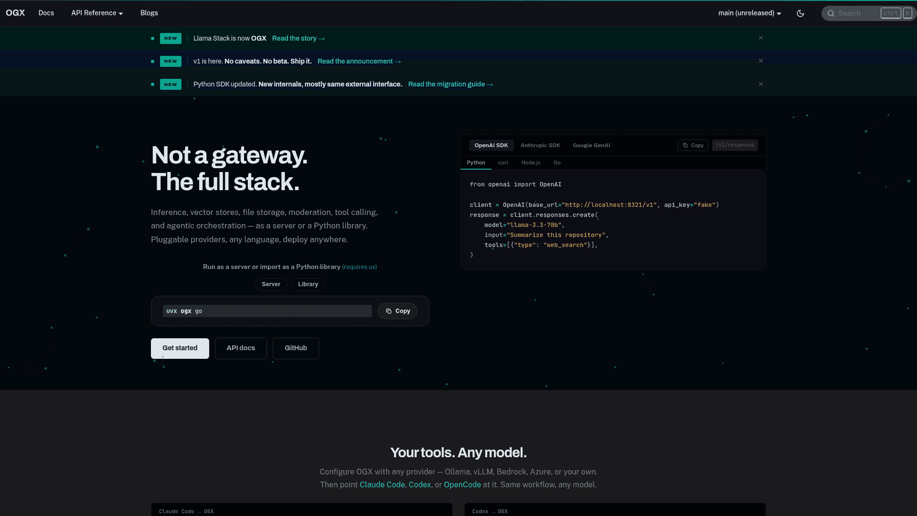Copy the code sample in SDK panel
Viewport: 917px width, 516px height.
tap(693, 145)
